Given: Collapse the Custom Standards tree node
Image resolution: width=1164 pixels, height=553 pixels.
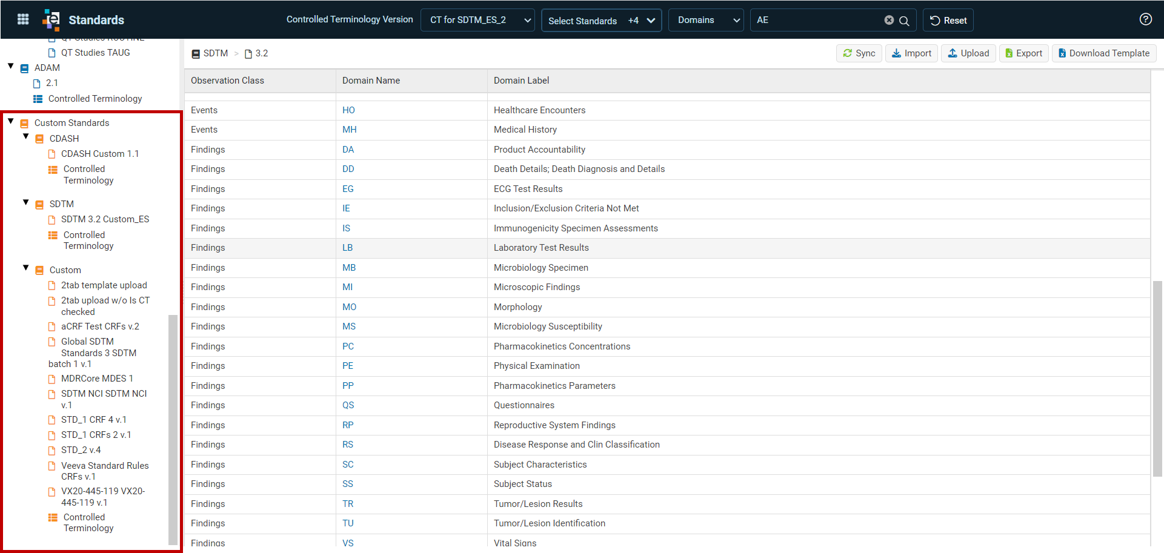Looking at the screenshot, I should [x=11, y=121].
